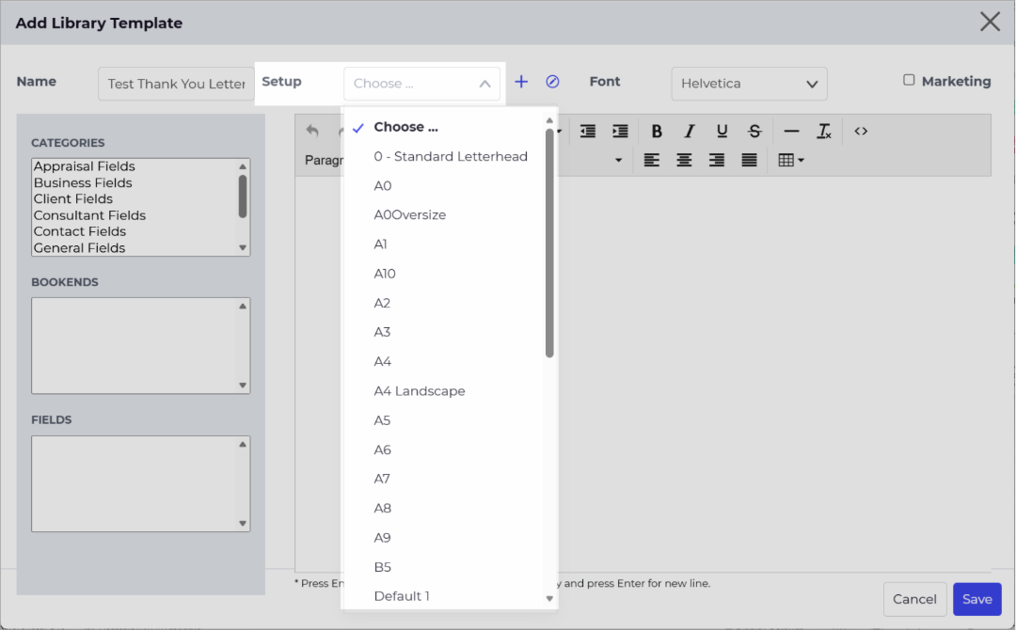
Task: Clear text formatting
Action: [823, 132]
